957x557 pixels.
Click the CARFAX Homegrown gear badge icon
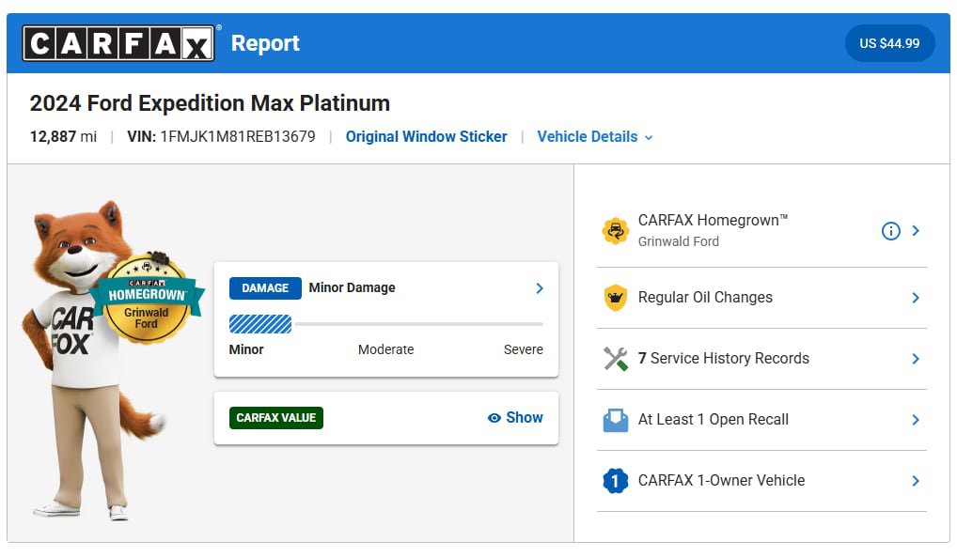615,231
